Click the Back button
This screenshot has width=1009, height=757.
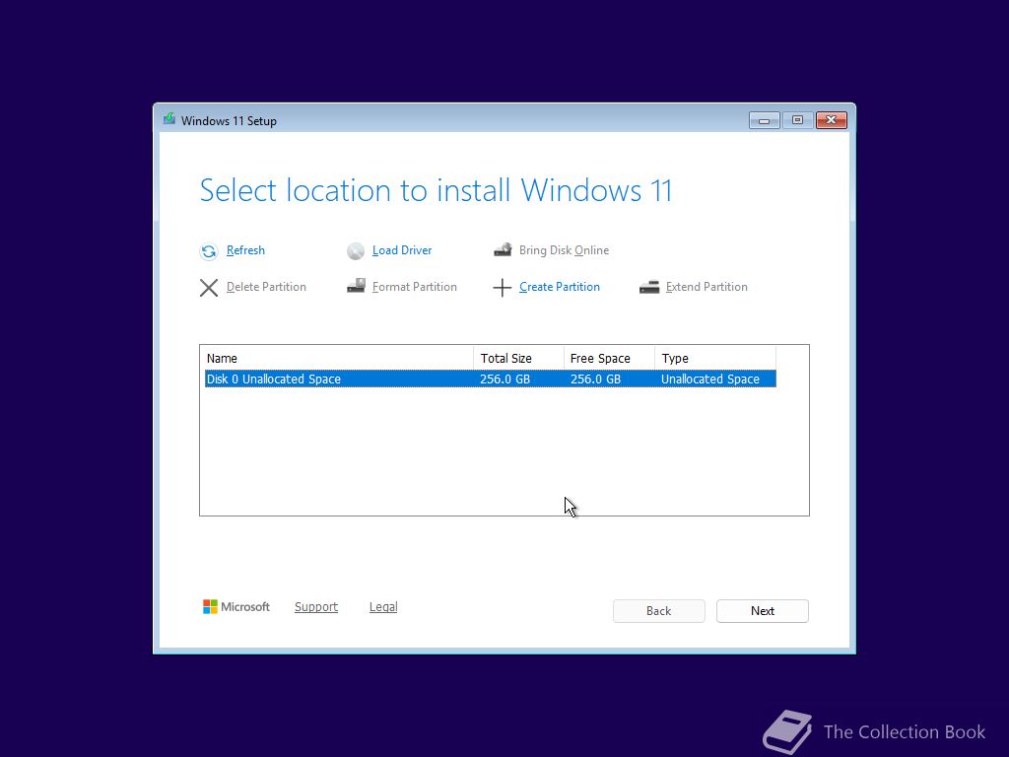click(659, 611)
